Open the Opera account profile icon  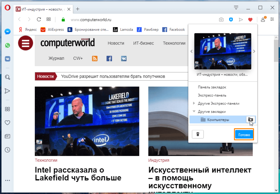(x=263, y=19)
